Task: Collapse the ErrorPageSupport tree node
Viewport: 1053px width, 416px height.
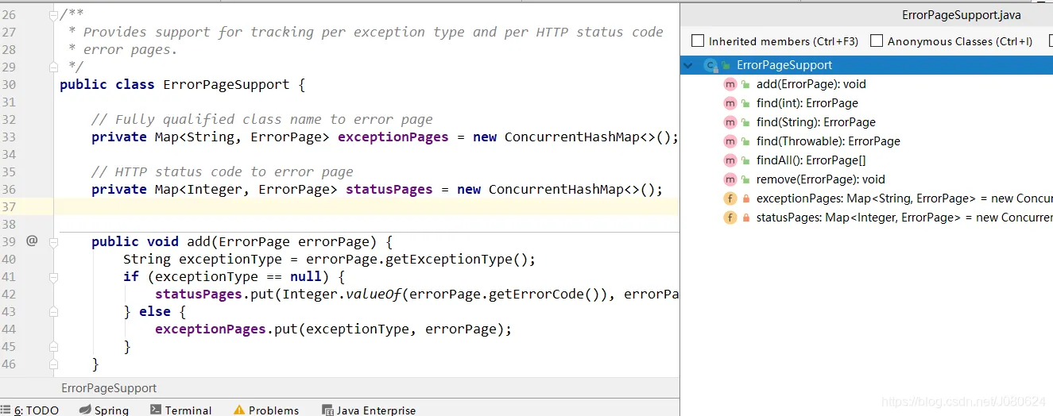Action: coord(688,65)
